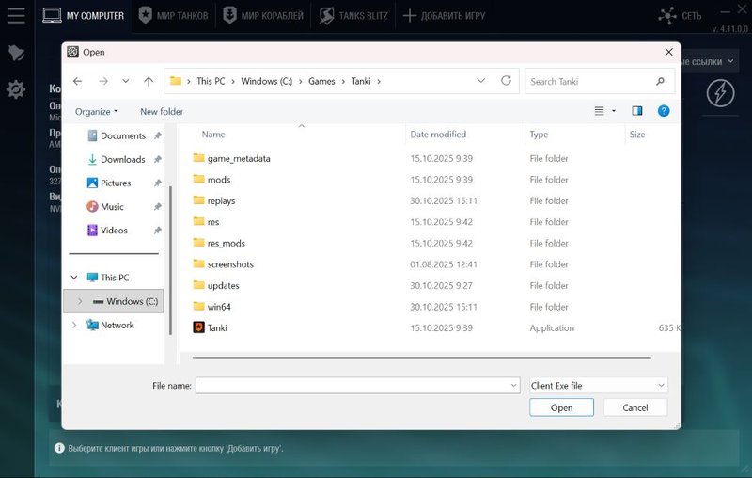This screenshot has width=752, height=478.
Task: Click the Help question mark icon
Action: click(664, 111)
